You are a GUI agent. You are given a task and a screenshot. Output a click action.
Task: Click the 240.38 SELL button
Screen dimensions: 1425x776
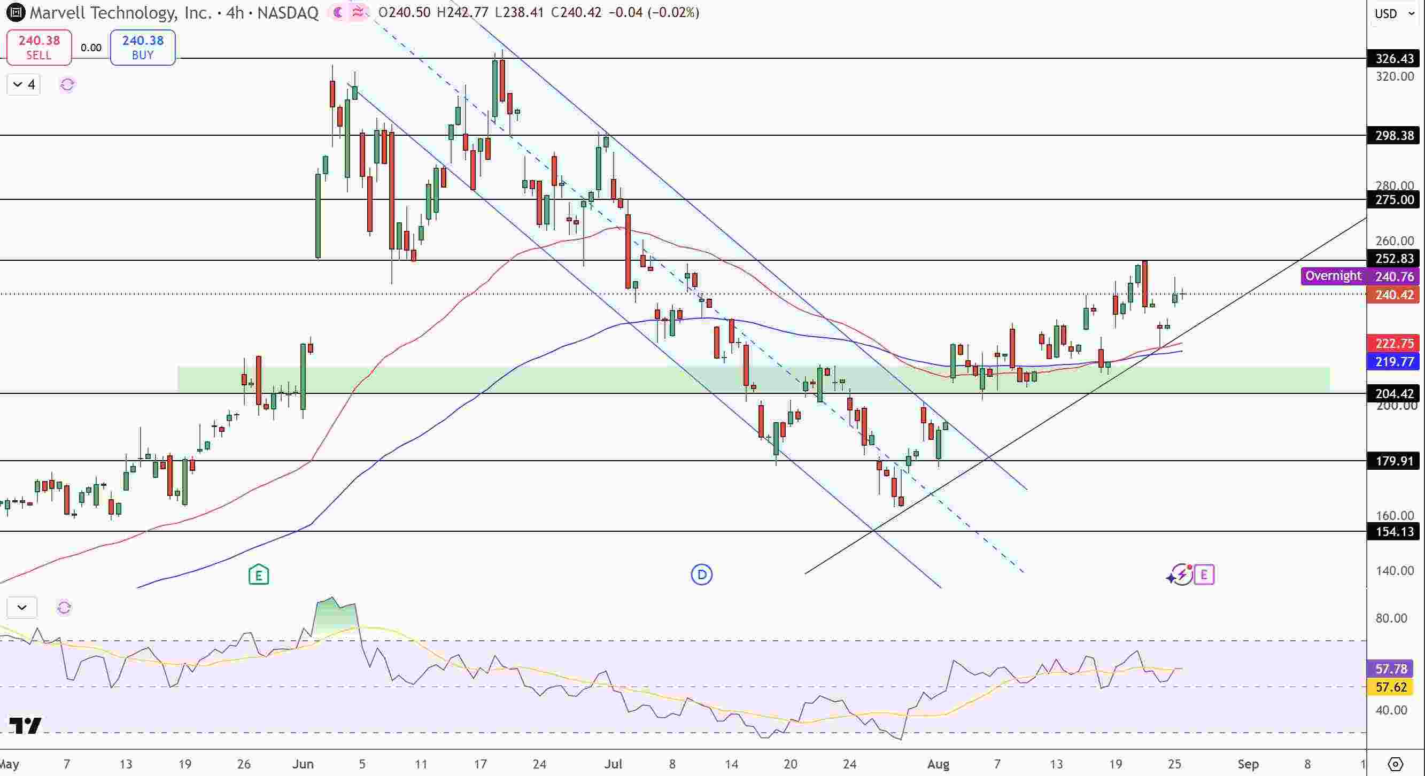coord(38,48)
